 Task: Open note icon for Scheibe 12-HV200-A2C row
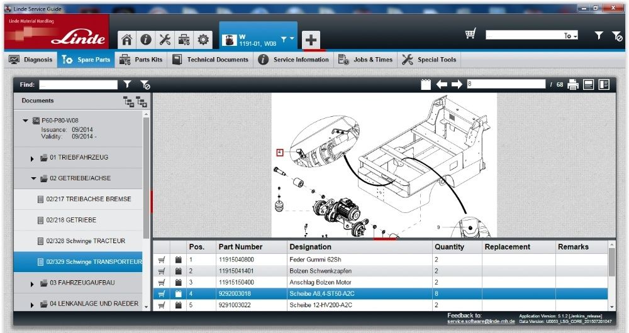179,305
